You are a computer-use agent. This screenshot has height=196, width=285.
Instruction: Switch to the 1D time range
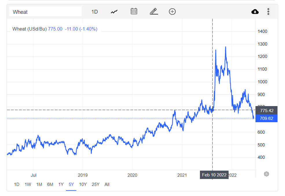[17, 184]
